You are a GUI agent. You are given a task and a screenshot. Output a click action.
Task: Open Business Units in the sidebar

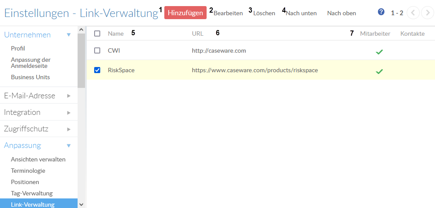click(x=31, y=77)
